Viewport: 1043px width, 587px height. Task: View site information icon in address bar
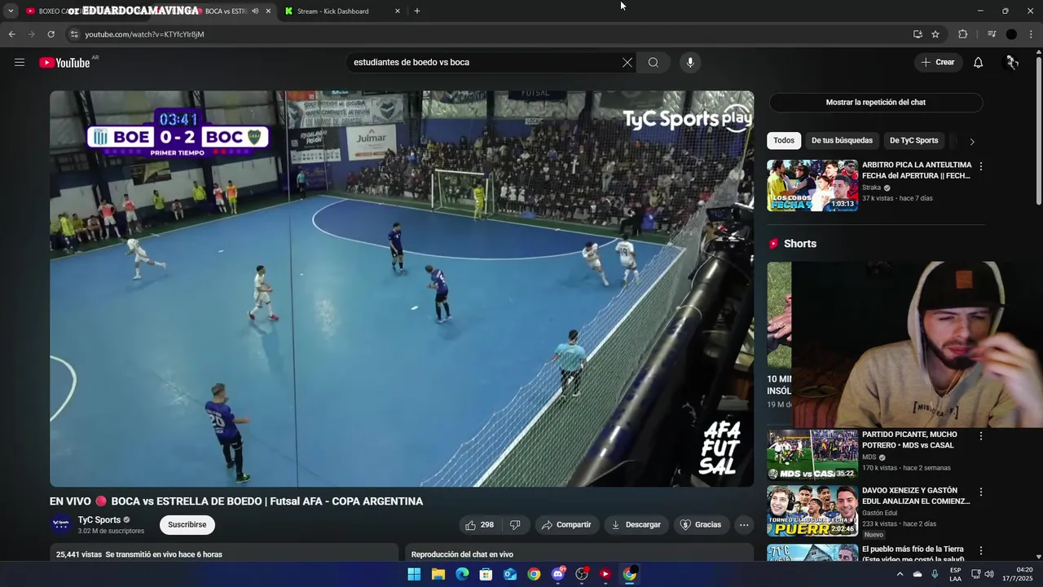tap(74, 34)
